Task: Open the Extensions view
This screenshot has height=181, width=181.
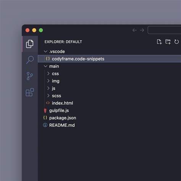Action: point(30,92)
